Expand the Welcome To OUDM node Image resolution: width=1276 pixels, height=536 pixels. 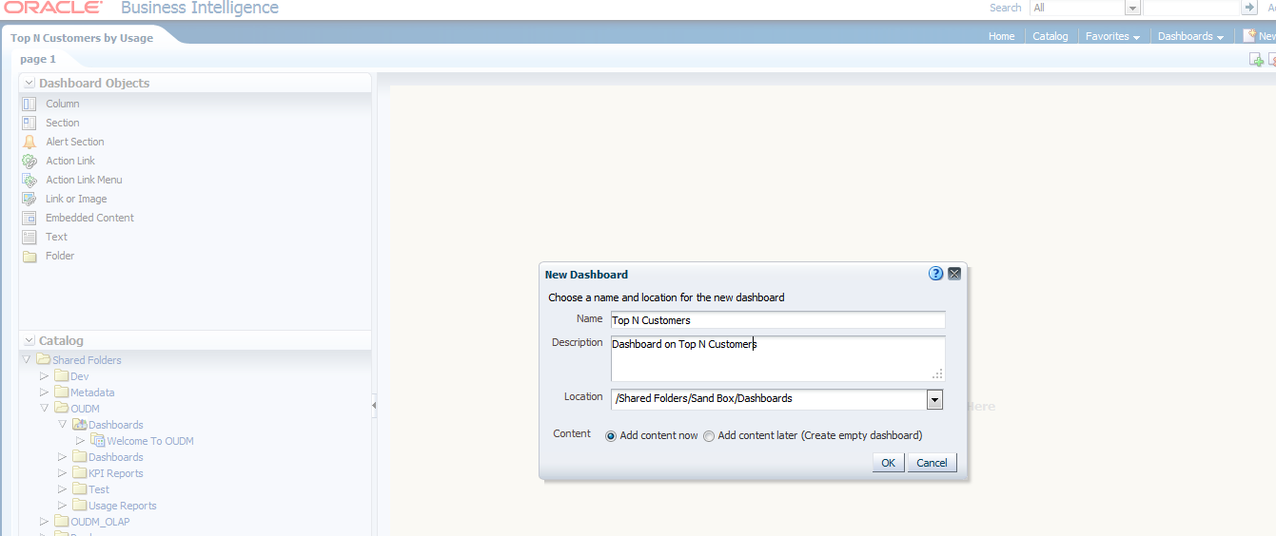pos(81,441)
